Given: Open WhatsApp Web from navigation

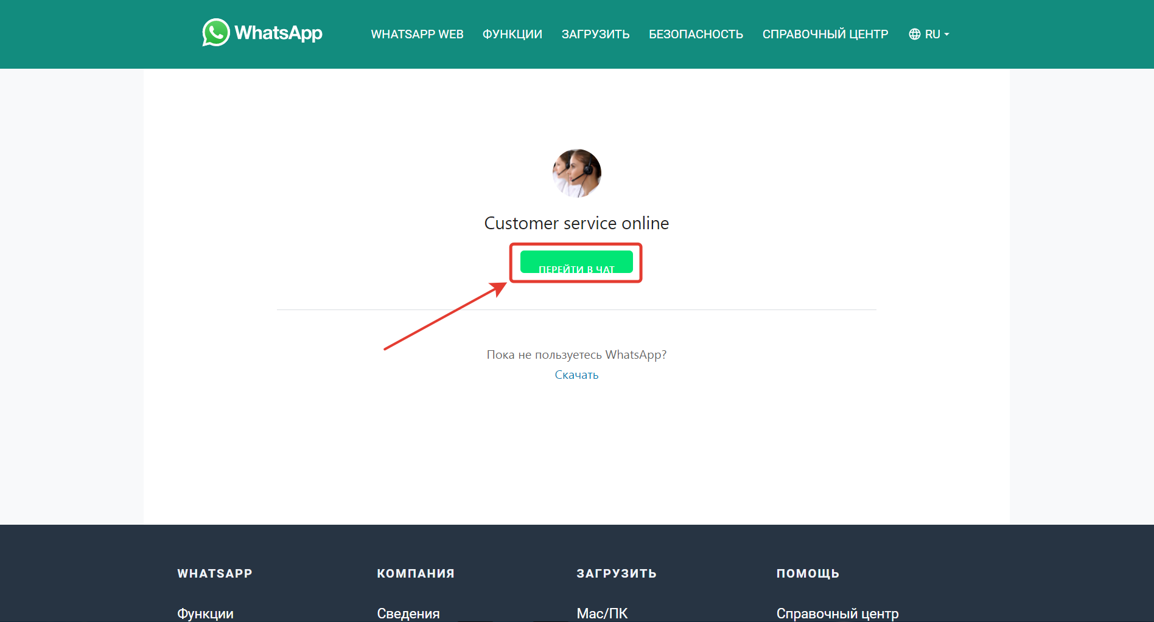Looking at the screenshot, I should [x=417, y=34].
